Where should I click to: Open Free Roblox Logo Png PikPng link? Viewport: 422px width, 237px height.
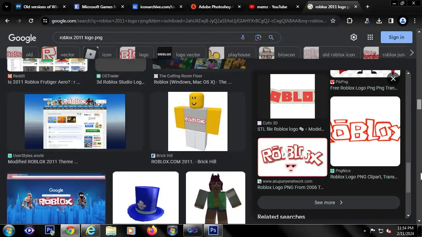(x=364, y=88)
